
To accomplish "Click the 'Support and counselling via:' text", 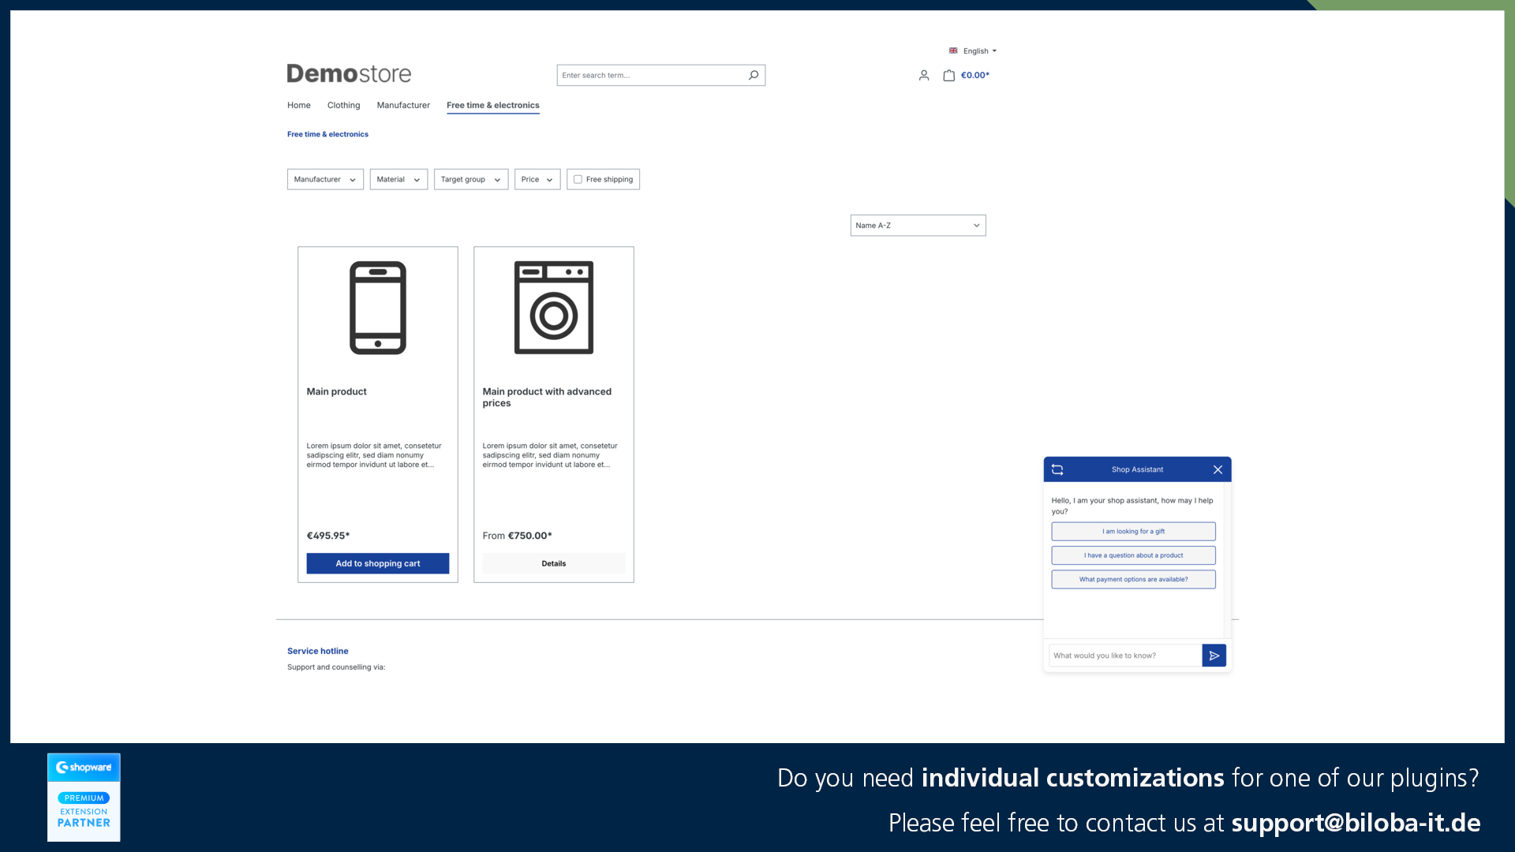I will (x=336, y=667).
